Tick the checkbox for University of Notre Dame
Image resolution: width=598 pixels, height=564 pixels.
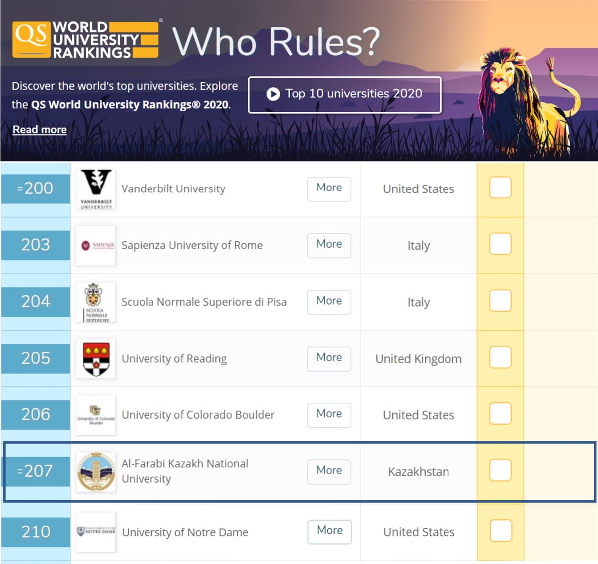(500, 530)
